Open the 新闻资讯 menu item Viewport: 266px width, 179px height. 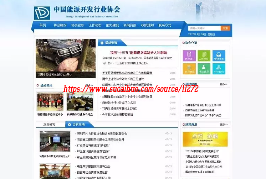click(130, 25)
